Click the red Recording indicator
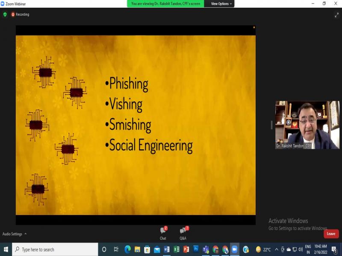This screenshot has width=342, height=256. pos(20,15)
